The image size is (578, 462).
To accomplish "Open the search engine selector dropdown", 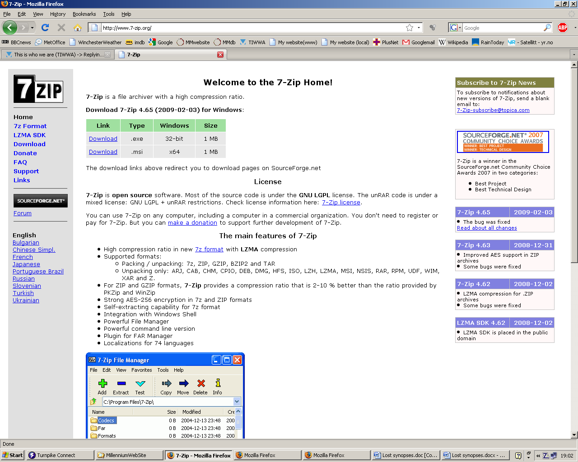I will pos(455,28).
